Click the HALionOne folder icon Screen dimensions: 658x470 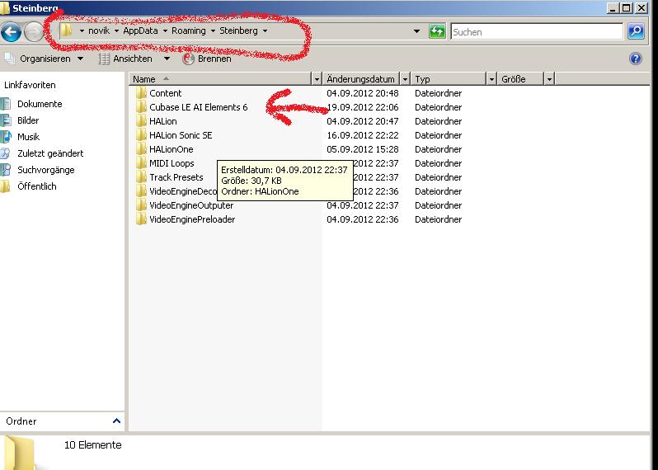coord(141,149)
